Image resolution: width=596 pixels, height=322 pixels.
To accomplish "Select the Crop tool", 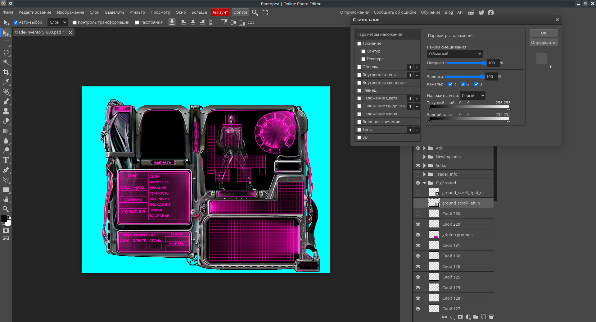I will [6, 72].
